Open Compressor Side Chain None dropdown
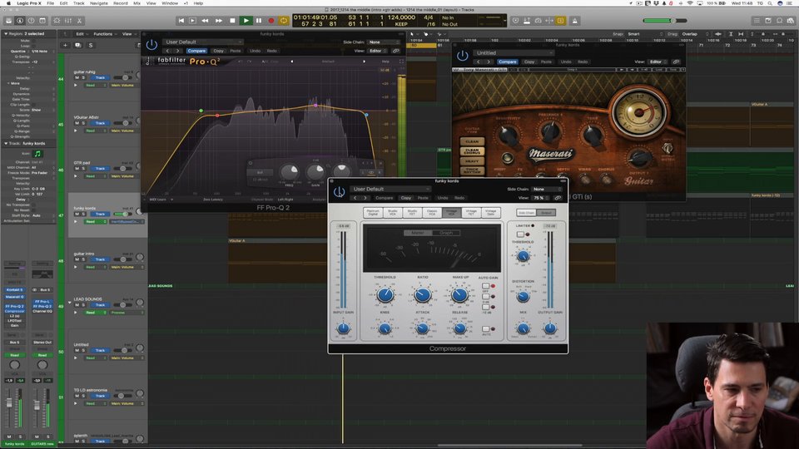Image resolution: width=799 pixels, height=449 pixels. pyautogui.click(x=546, y=189)
